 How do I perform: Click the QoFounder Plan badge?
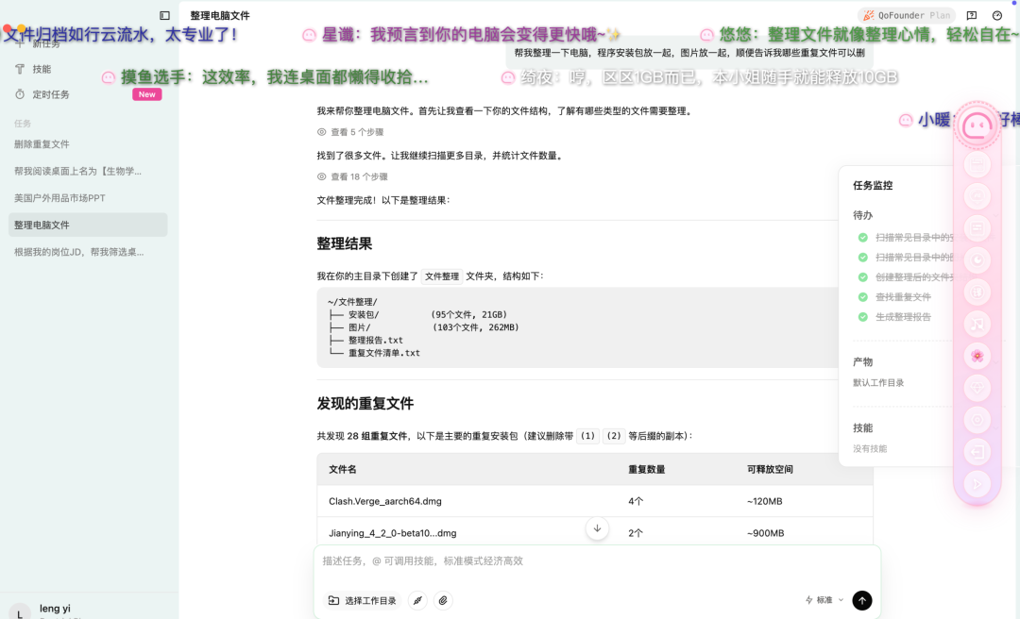(907, 16)
